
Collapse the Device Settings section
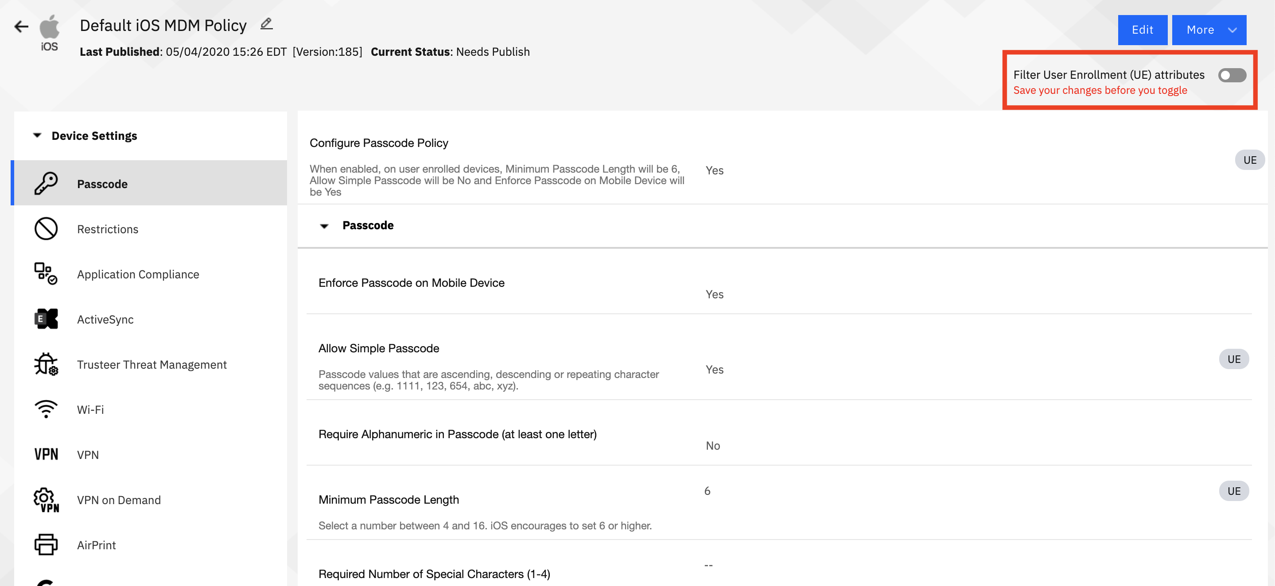pos(37,135)
